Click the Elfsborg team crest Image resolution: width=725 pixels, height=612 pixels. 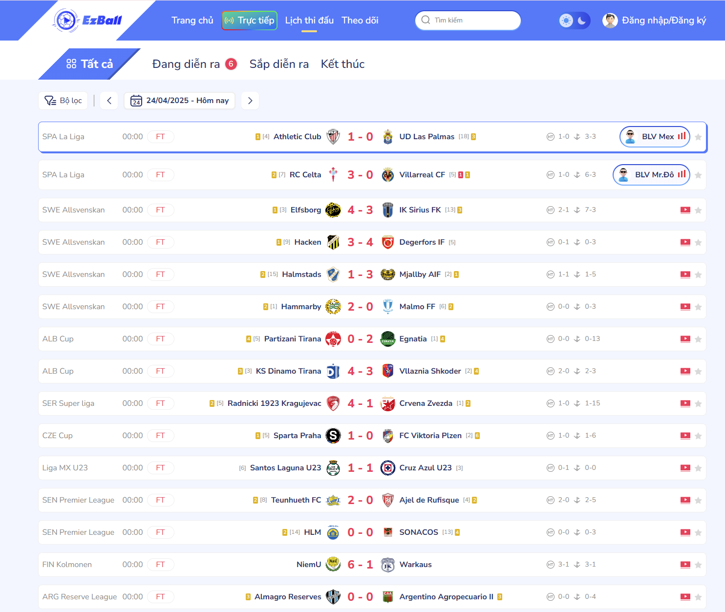pos(333,210)
